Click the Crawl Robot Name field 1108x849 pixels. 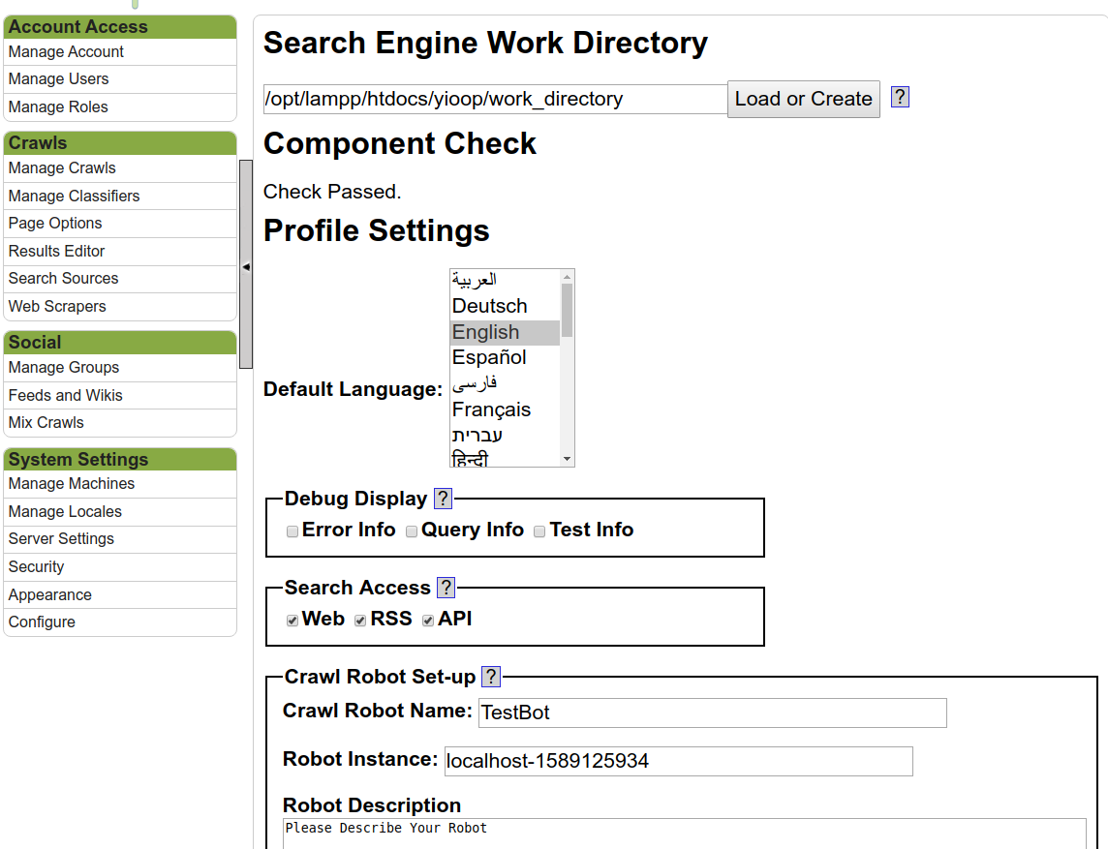tap(712, 713)
